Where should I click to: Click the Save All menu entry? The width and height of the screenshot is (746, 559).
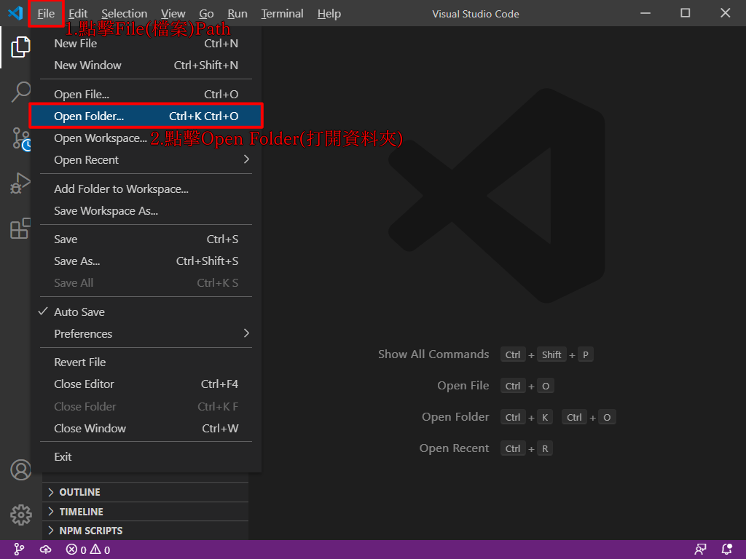pyautogui.click(x=146, y=283)
